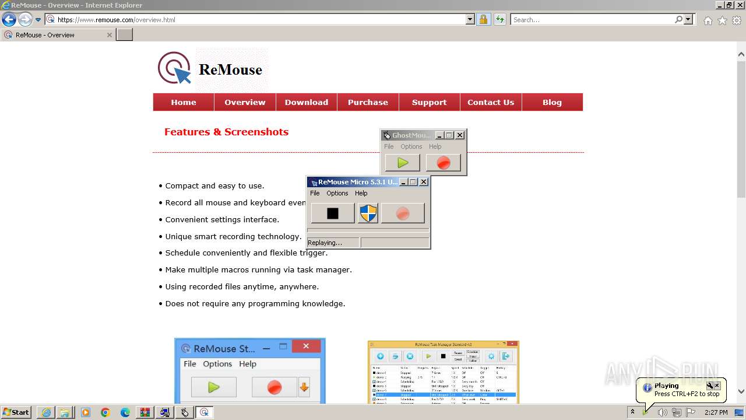Click the WinRAR taskbar icon
Viewport: 746px width, 420px height.
click(x=145, y=412)
